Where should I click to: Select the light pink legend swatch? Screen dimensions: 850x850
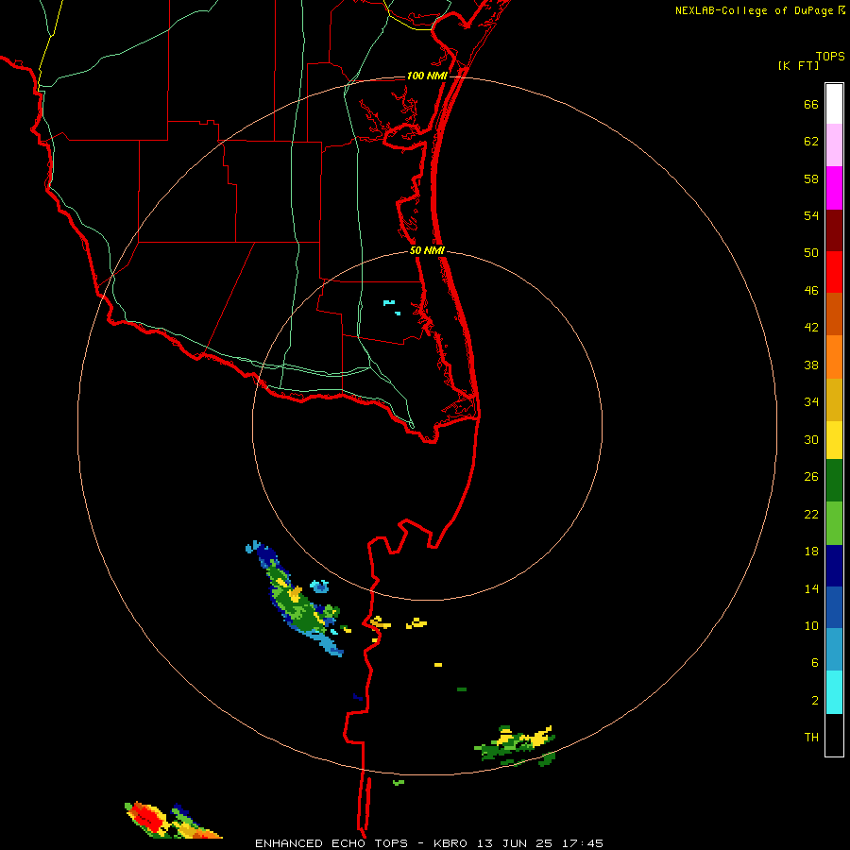pos(834,145)
